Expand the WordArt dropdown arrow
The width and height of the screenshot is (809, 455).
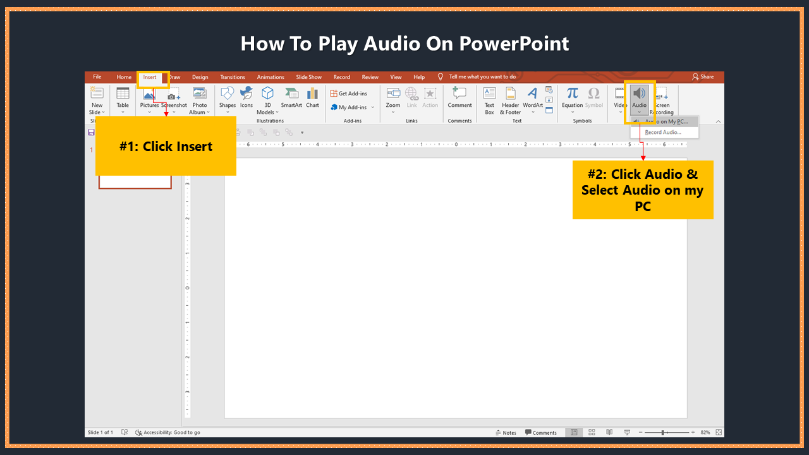(533, 113)
